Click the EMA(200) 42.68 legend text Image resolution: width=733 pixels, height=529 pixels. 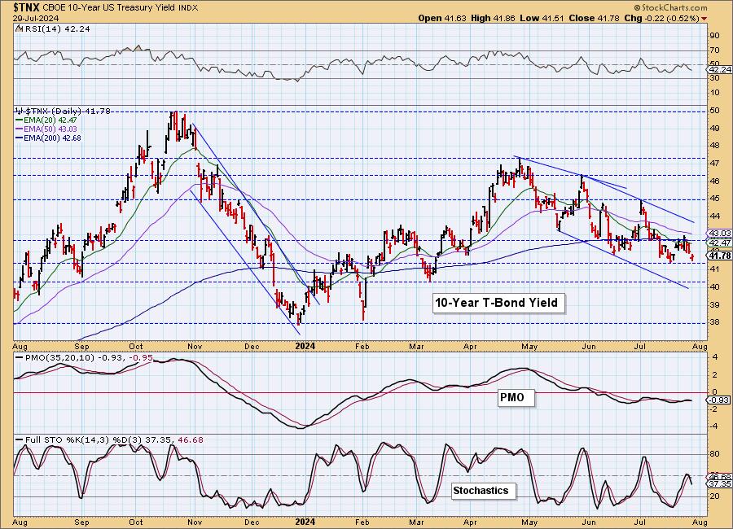(x=52, y=138)
